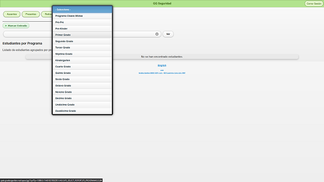Select 'Noveno Grado' option
This screenshot has height=182, width=324.
point(82,92)
